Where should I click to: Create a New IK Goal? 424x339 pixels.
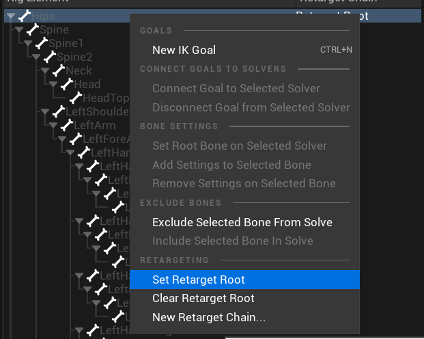244,50
